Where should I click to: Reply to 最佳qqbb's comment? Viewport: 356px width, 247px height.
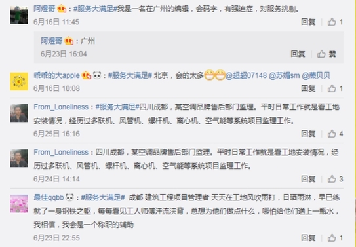(308, 238)
